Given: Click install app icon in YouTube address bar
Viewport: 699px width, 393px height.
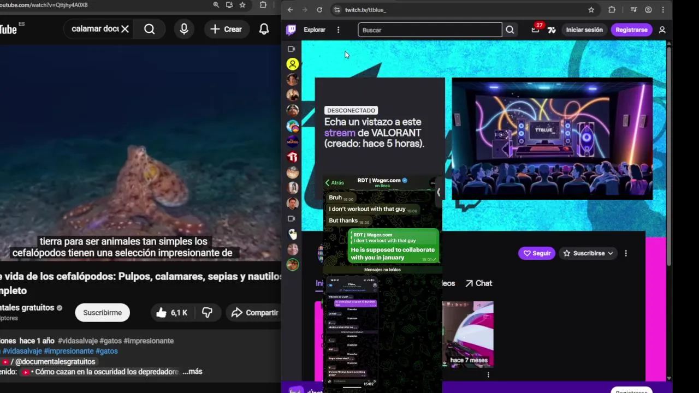Looking at the screenshot, I should (x=229, y=5).
